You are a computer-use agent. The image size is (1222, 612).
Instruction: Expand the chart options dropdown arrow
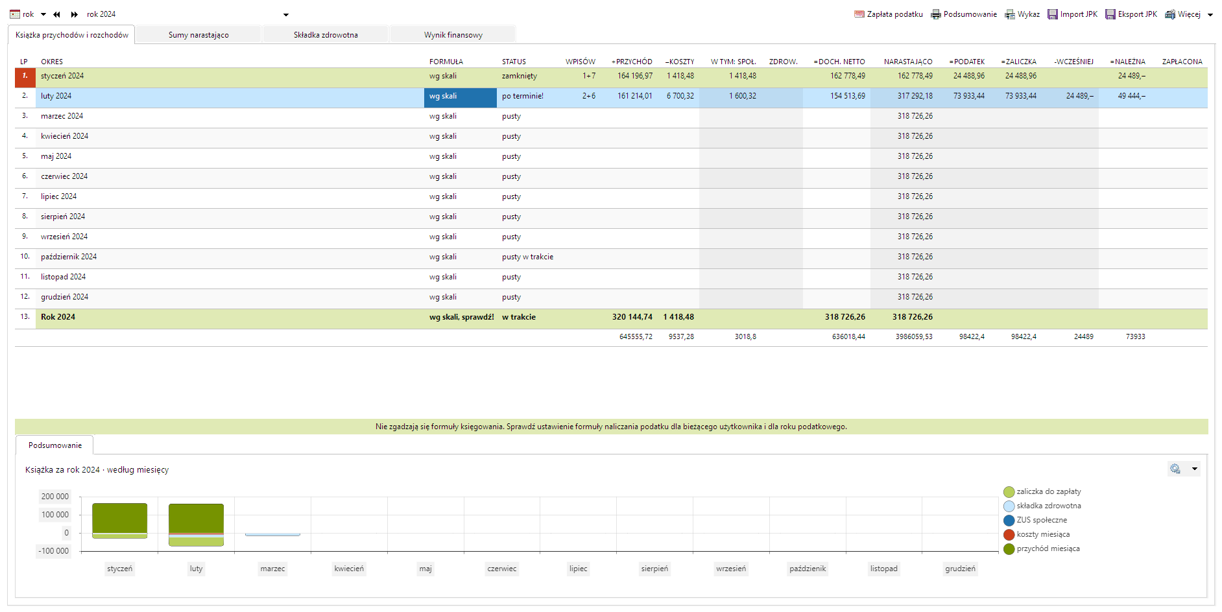point(1195,469)
